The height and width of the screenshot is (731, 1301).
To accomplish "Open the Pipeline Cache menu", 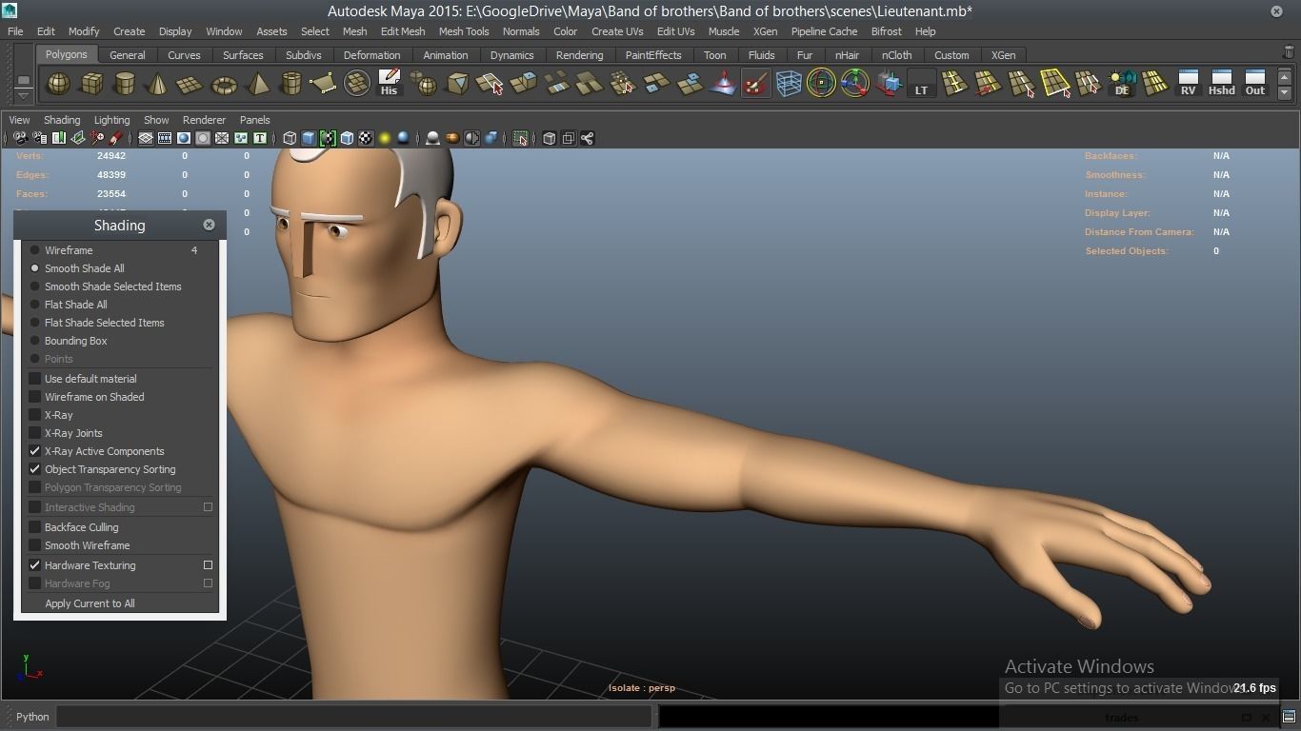I will pos(824,31).
